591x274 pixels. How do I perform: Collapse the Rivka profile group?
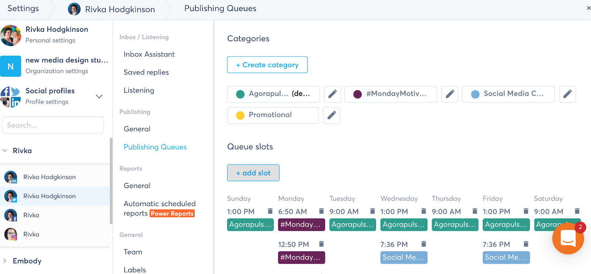click(x=5, y=150)
